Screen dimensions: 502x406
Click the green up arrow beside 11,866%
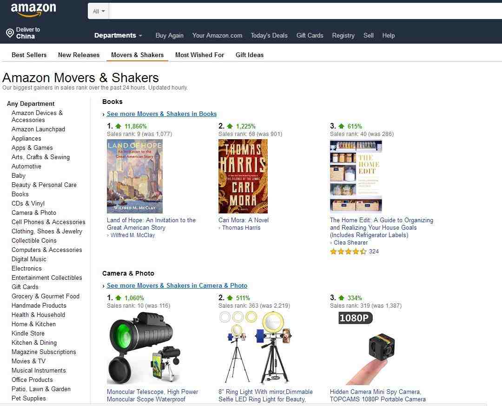pos(119,126)
